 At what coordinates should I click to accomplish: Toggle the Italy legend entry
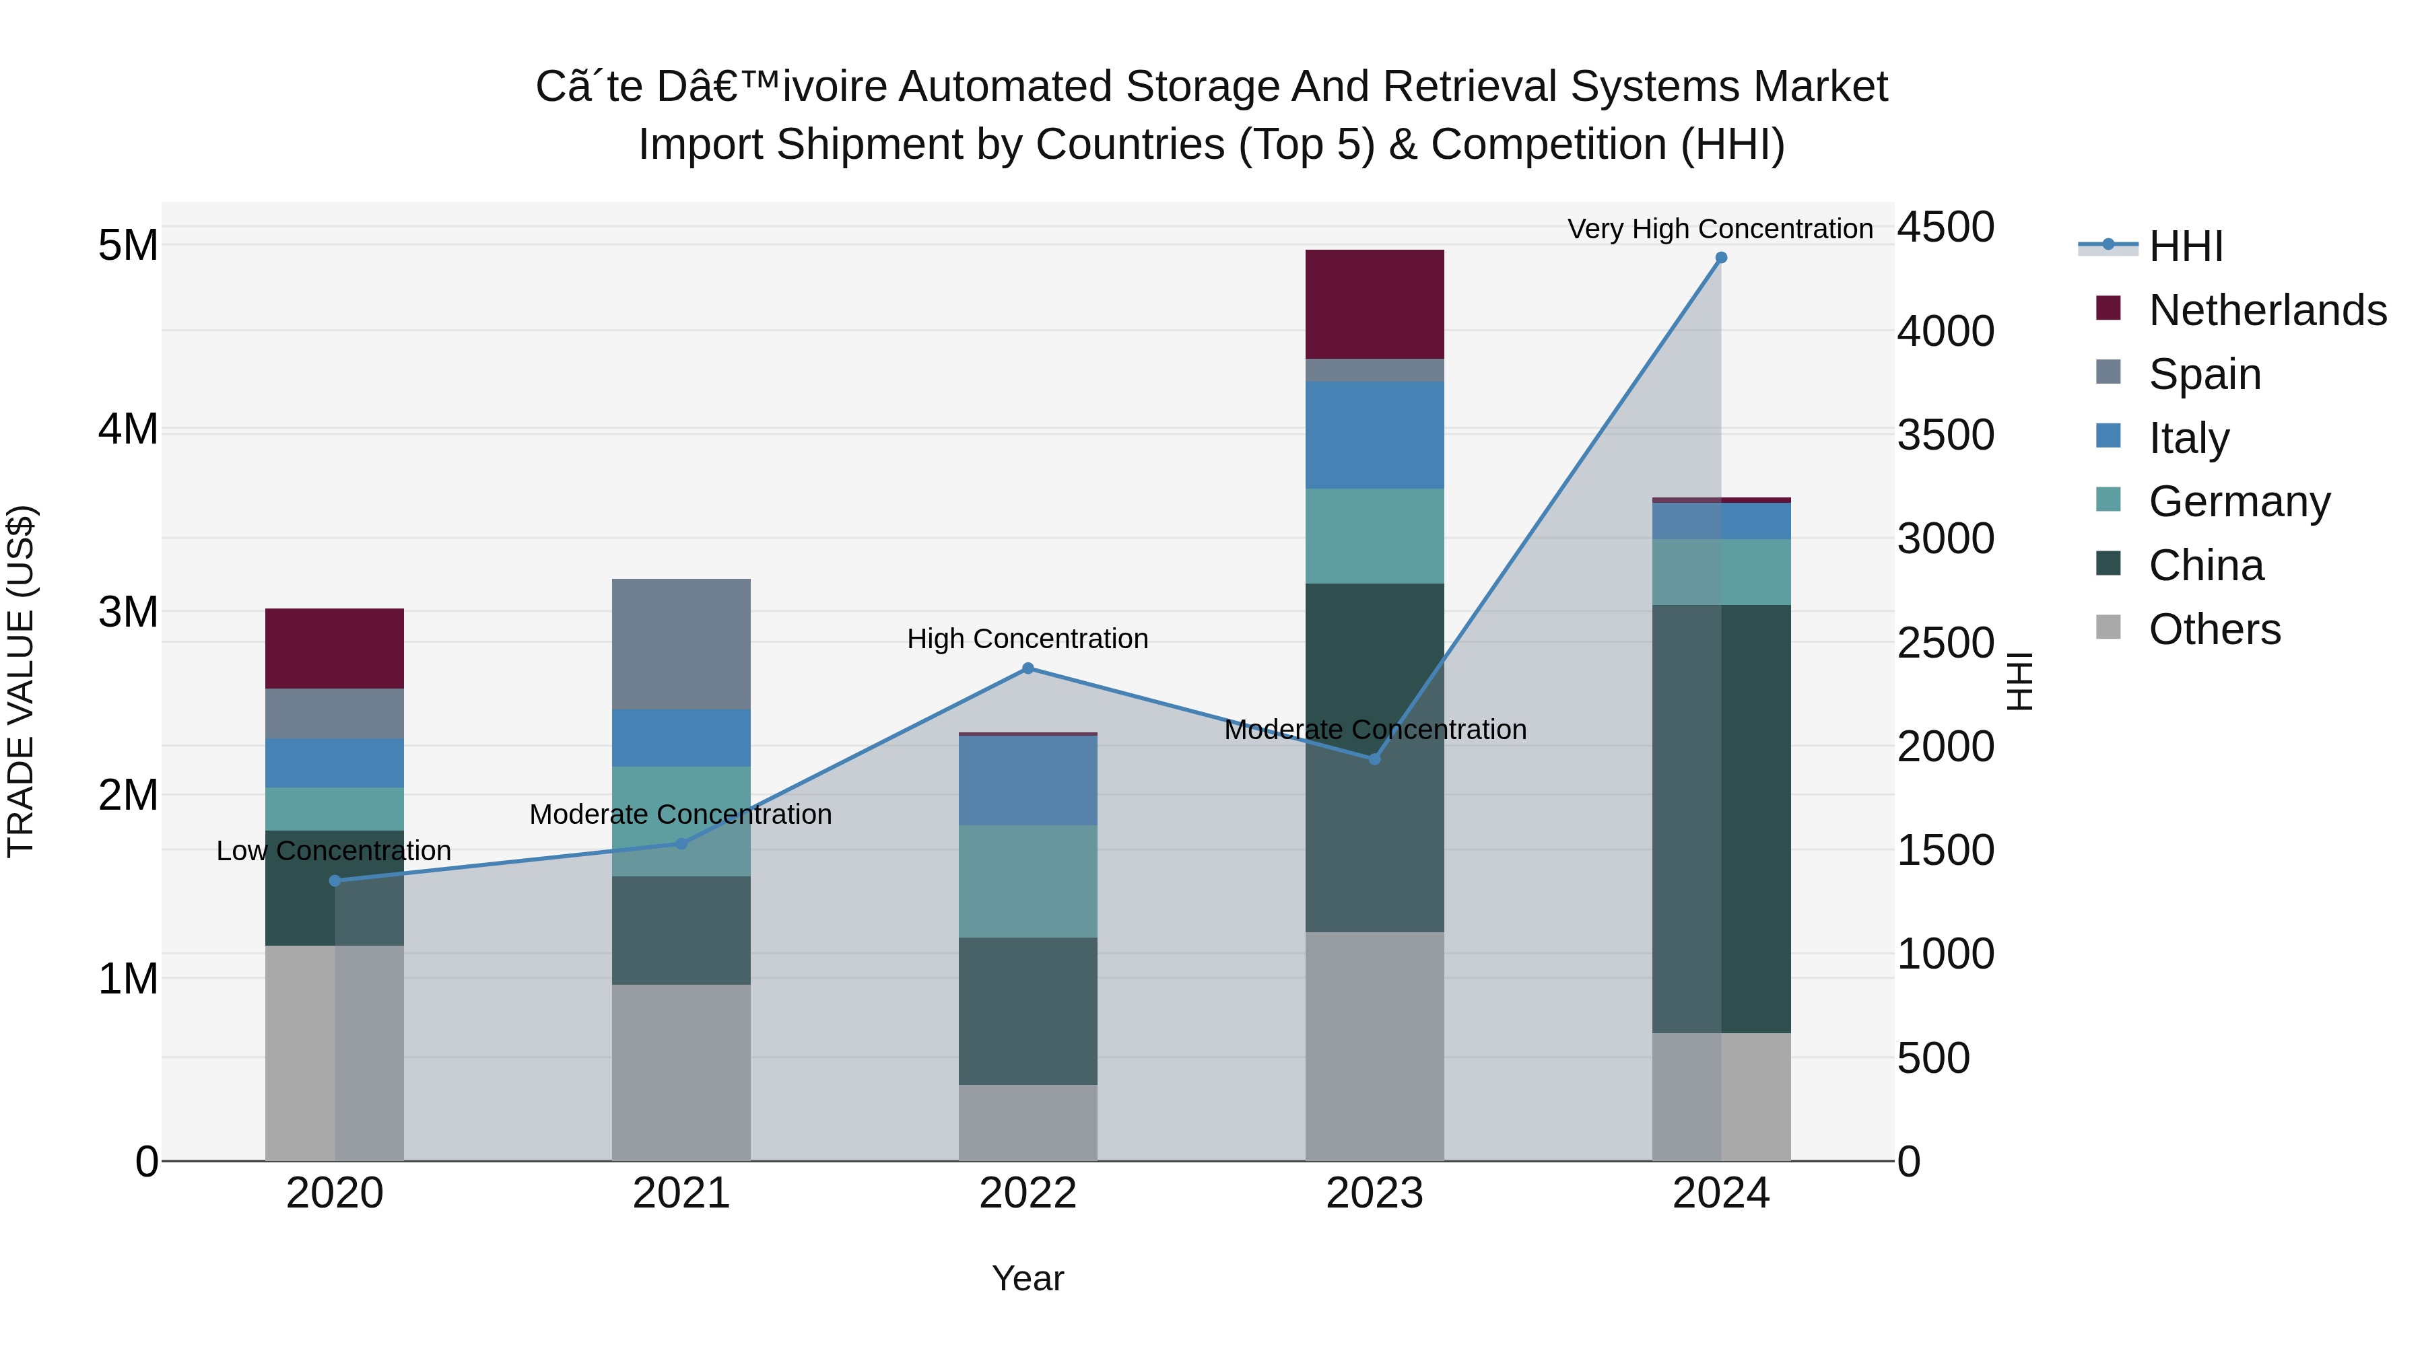click(x=2162, y=438)
